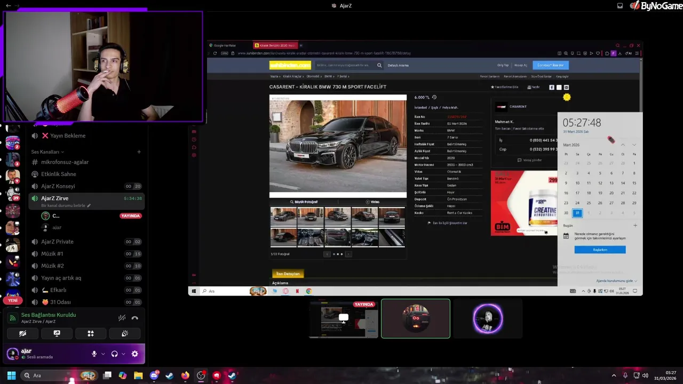Join the AjarZ Private voice channel
This screenshot has height=384, width=683.
click(86, 242)
